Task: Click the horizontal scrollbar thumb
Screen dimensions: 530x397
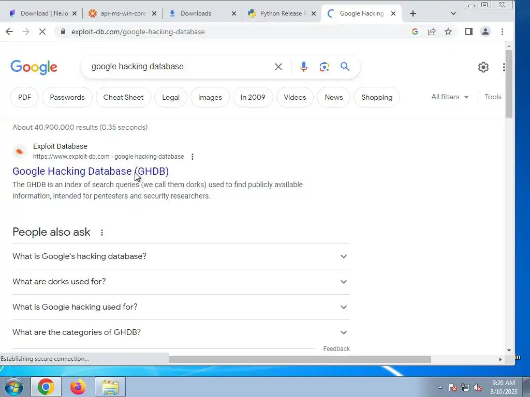Action: click(x=300, y=360)
